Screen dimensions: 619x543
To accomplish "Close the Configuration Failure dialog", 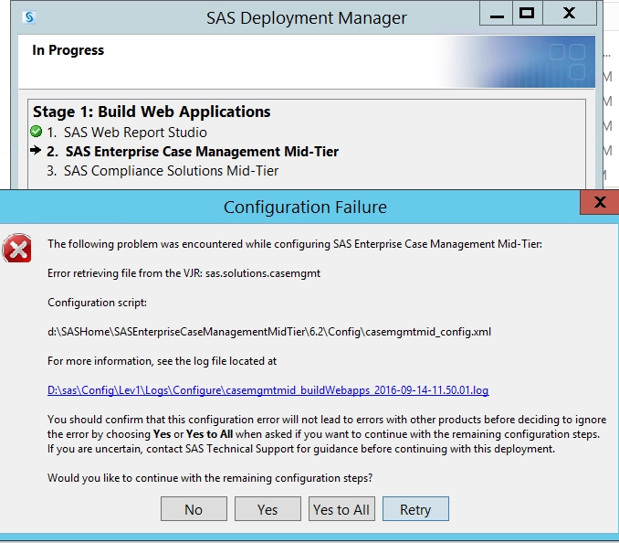I will tap(599, 202).
